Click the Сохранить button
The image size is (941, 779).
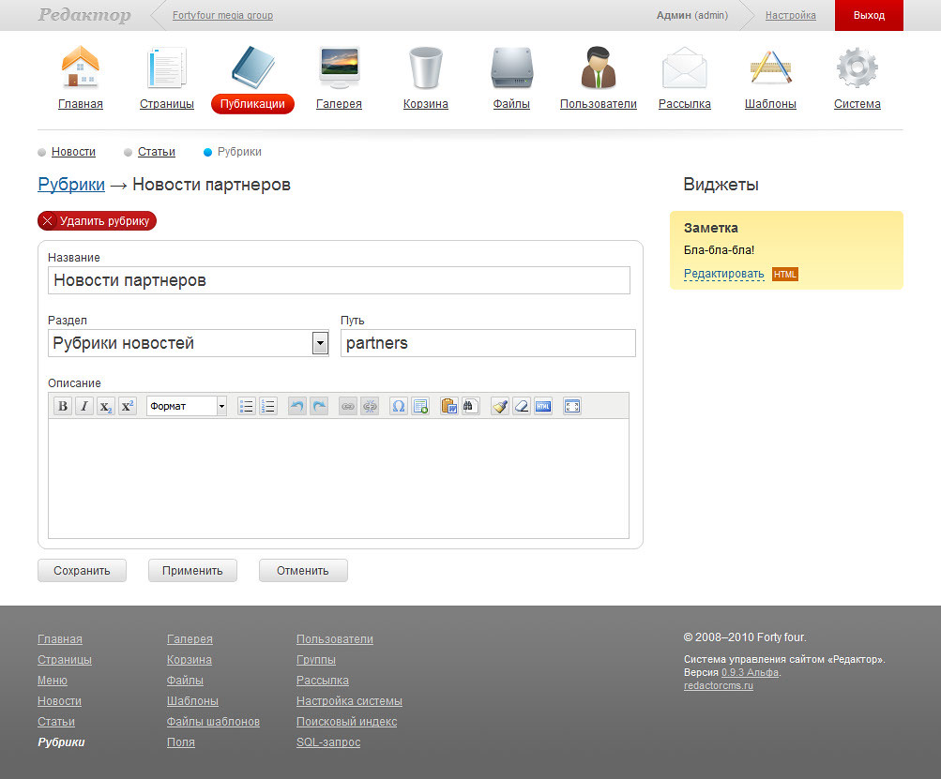pyautogui.click(x=82, y=570)
